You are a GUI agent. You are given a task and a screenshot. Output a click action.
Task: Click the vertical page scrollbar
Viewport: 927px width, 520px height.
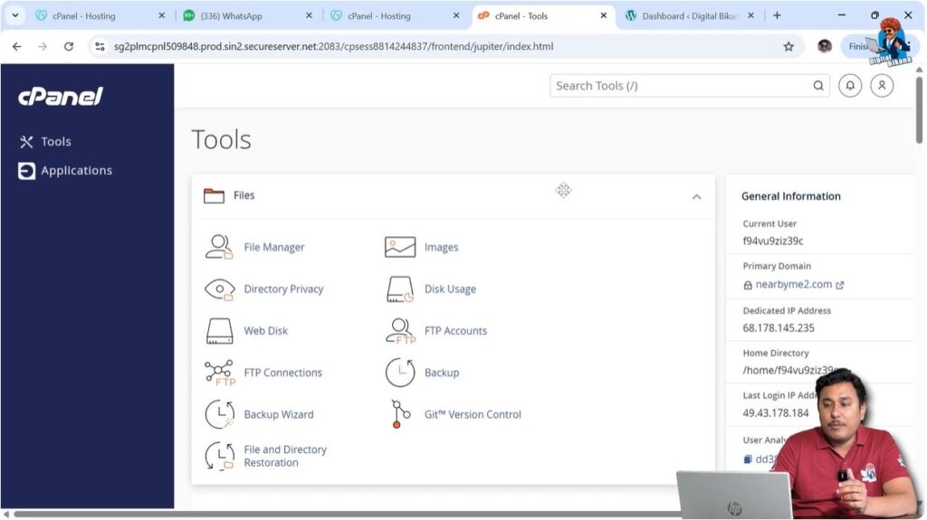[919, 109]
